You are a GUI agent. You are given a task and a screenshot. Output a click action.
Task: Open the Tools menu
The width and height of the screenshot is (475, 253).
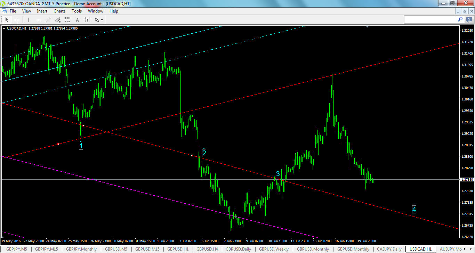tap(77, 11)
